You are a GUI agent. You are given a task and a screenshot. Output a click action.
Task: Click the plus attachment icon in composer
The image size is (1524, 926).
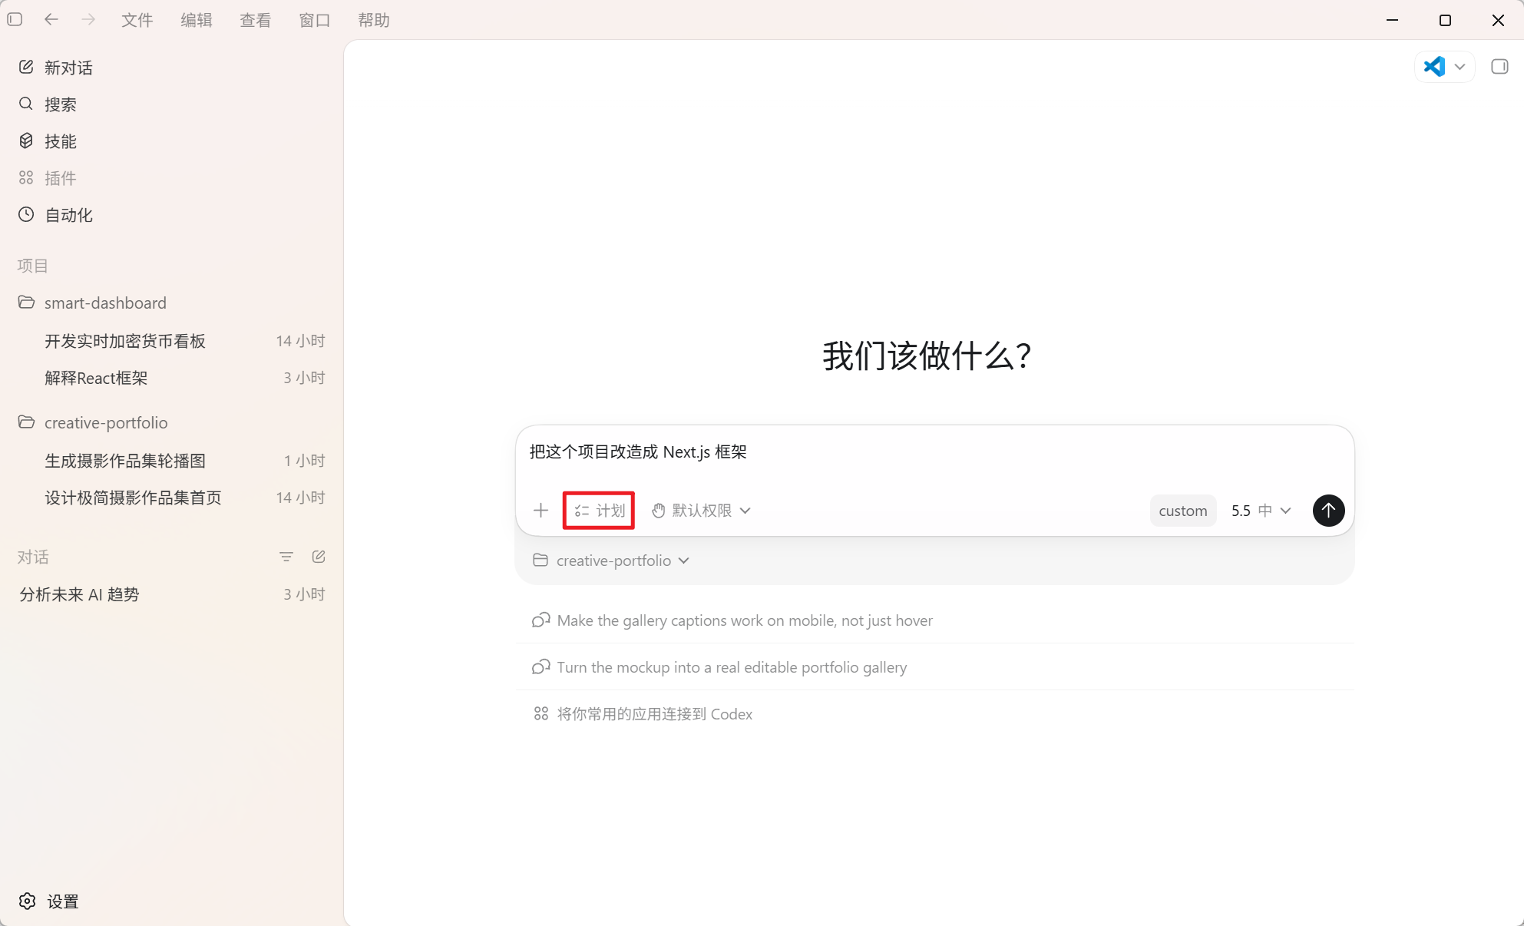click(541, 511)
